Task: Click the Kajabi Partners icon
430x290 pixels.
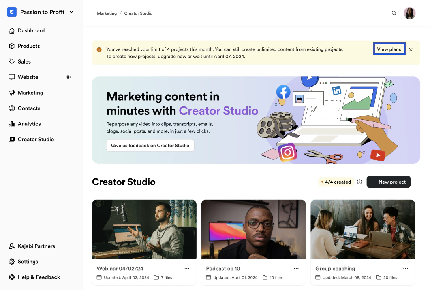Action: (12, 246)
